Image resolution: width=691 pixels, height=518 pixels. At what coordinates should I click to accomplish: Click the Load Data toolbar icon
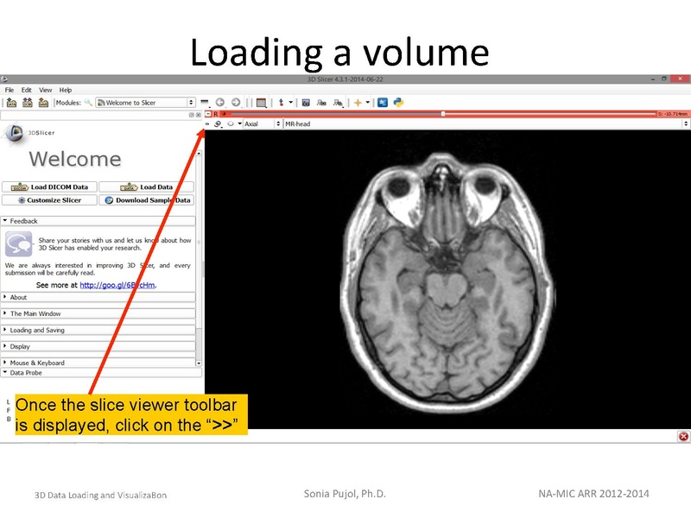12,103
